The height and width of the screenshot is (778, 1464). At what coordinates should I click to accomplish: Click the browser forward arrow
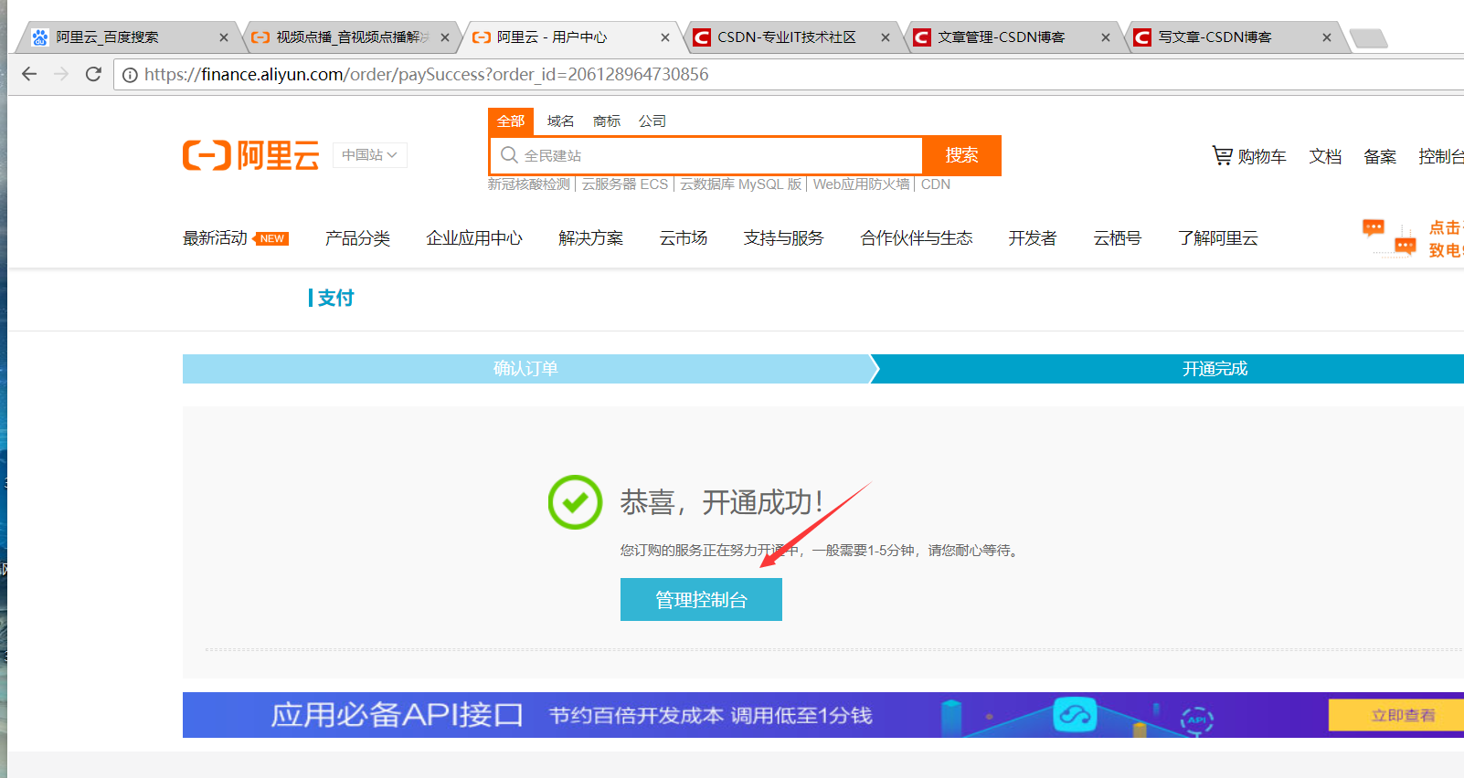click(x=61, y=74)
